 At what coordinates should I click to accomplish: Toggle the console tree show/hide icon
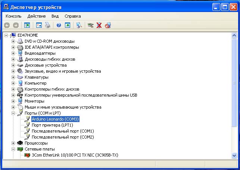point(27,25)
